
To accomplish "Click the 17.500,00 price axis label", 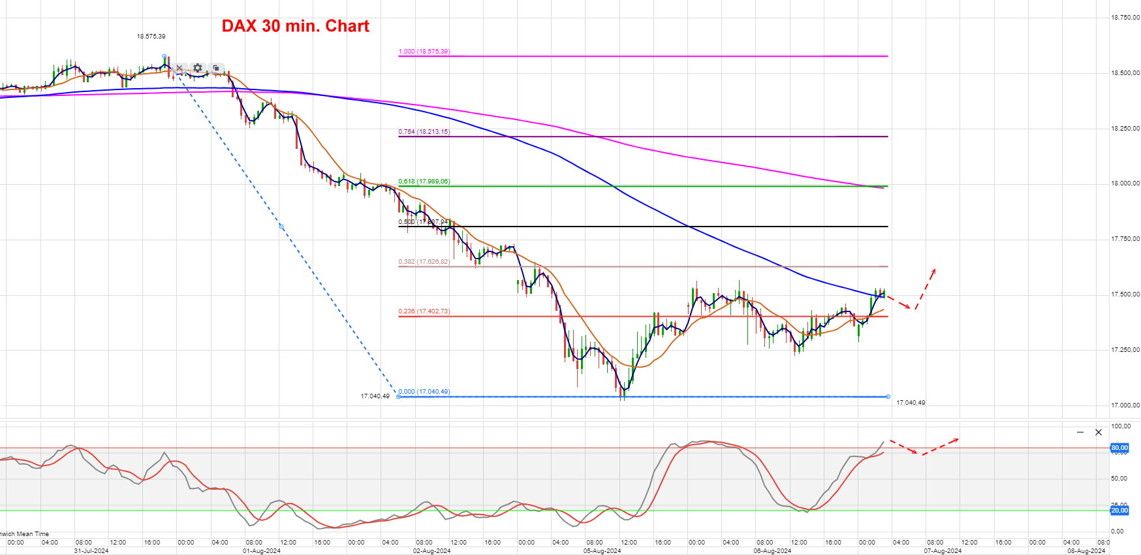I will point(1125,294).
